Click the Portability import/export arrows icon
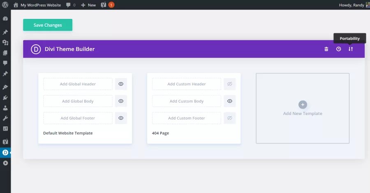 coord(351,49)
